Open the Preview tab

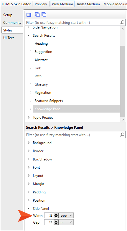41,4
